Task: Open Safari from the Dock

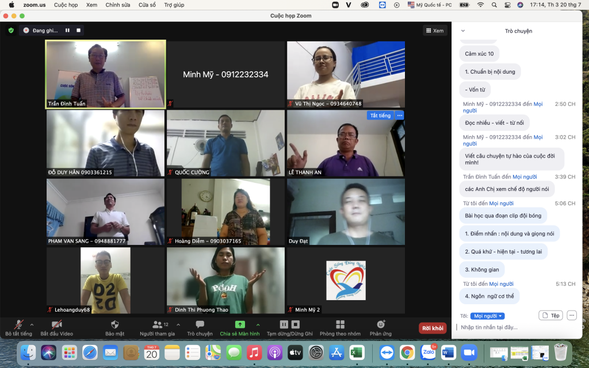Action: coord(90,352)
